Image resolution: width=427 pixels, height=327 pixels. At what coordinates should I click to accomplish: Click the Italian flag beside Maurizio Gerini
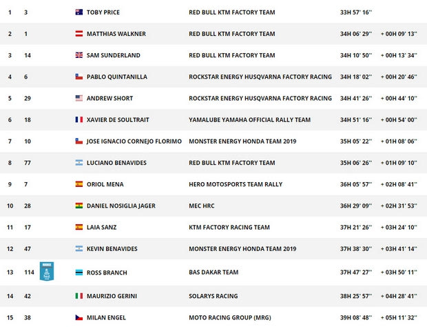click(79, 296)
